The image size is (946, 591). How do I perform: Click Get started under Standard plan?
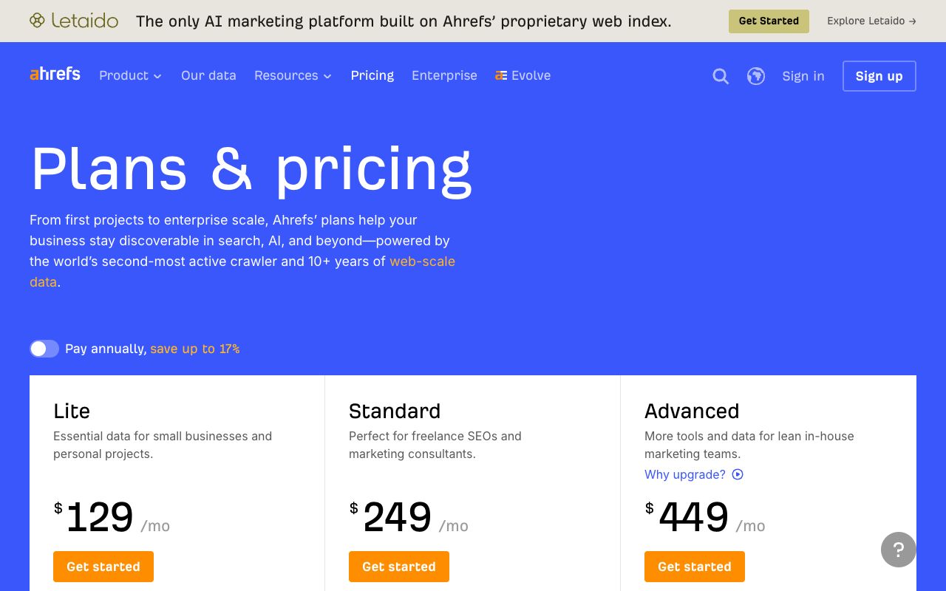pos(399,567)
